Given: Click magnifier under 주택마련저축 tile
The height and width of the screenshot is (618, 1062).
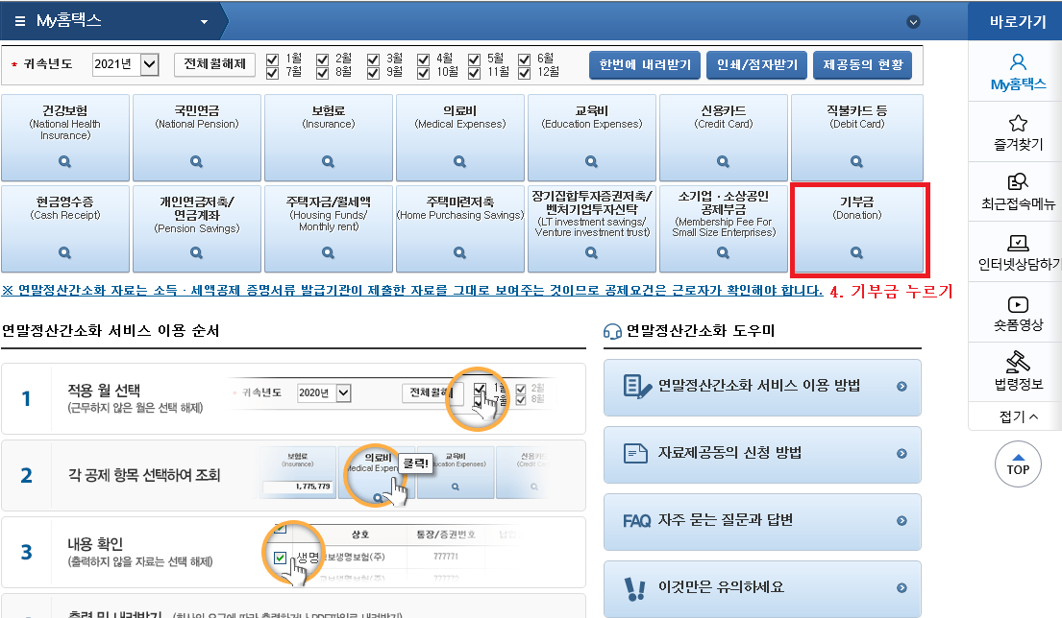Looking at the screenshot, I should (x=460, y=253).
